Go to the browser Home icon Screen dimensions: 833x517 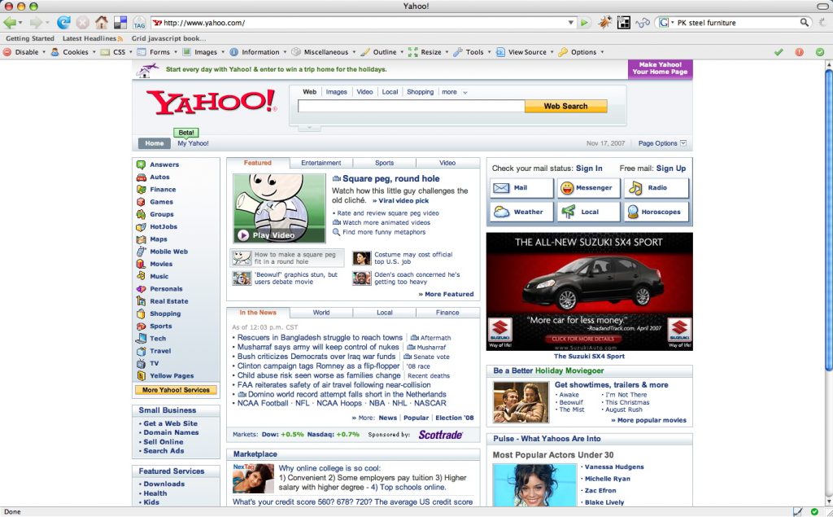[102, 22]
